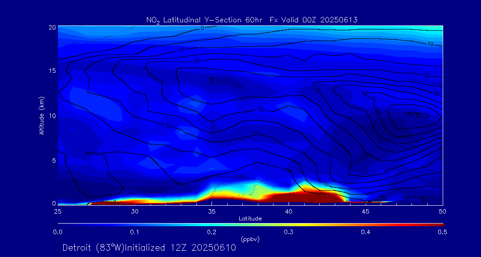This screenshot has height=257, width=481.
Task: Click the "50" contour label in the jet core
Action: click(x=419, y=116)
